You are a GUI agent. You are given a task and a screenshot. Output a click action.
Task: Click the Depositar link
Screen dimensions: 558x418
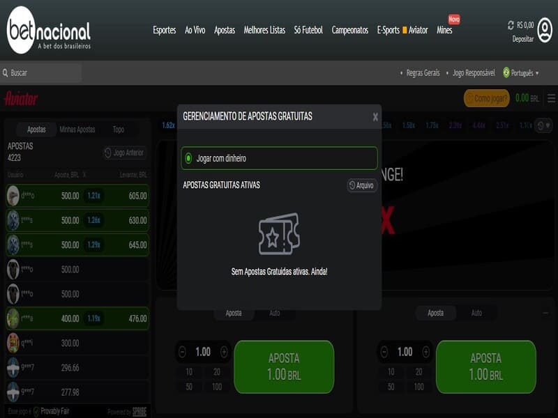coord(522,39)
